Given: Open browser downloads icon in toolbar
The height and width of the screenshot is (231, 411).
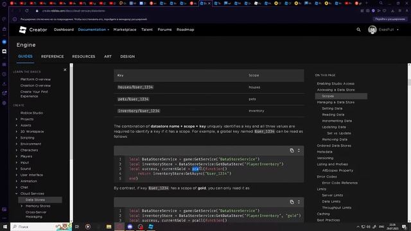Looking at the screenshot, I should tap(392, 11).
